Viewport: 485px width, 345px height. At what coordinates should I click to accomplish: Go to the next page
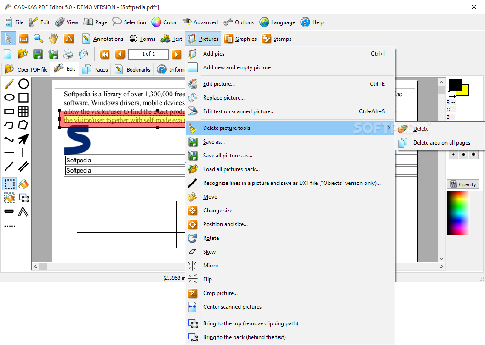tap(177, 54)
